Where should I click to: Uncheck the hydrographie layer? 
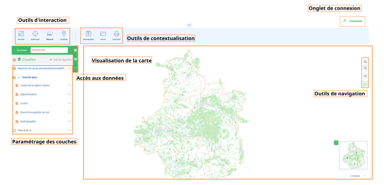tap(17, 121)
